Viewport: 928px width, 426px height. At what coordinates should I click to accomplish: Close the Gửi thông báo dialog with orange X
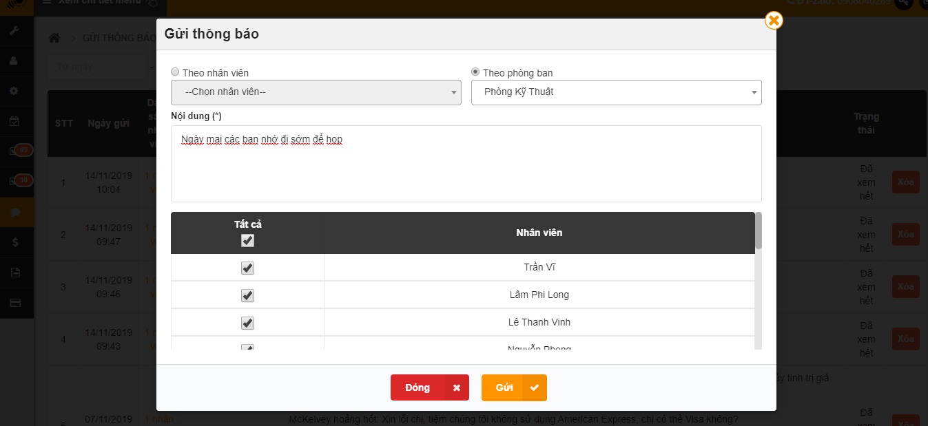point(774,21)
